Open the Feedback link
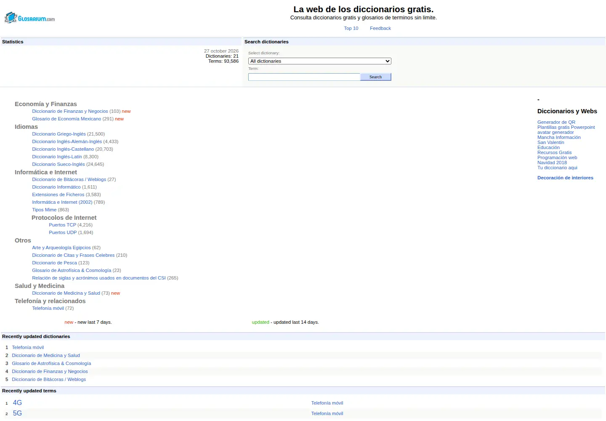 click(x=380, y=28)
